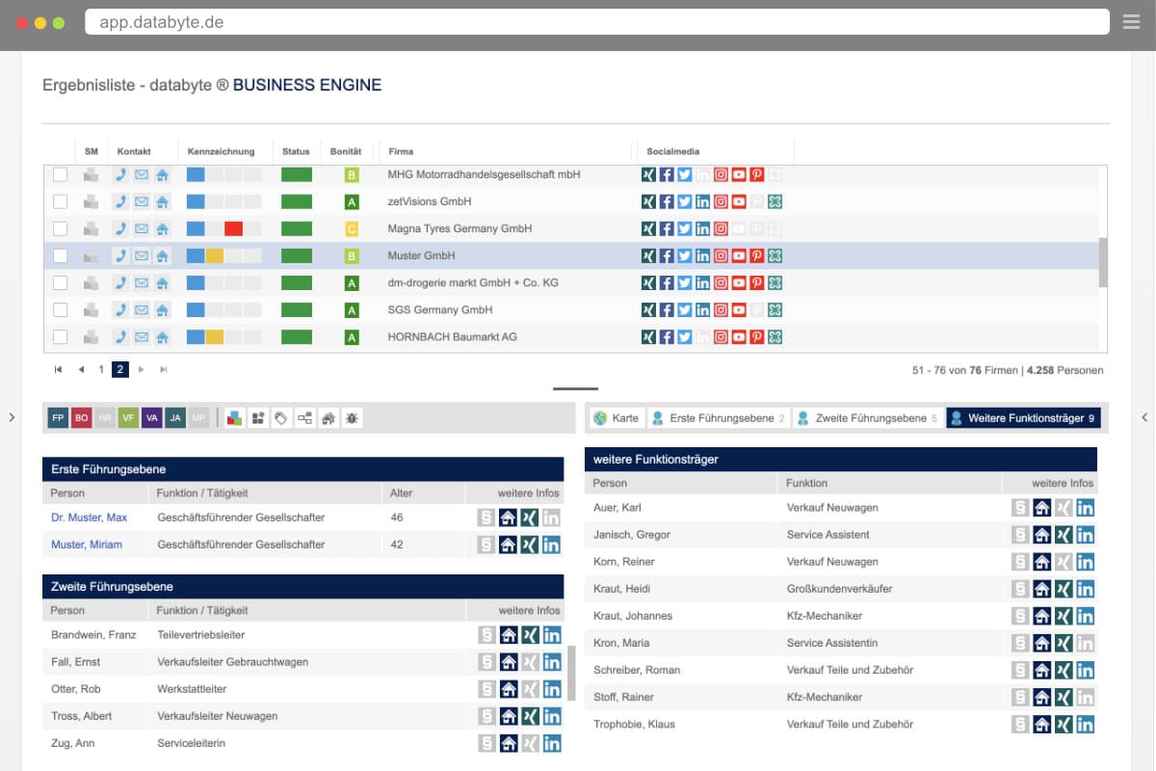Collapse the right side panel arrow
This screenshot has height=771, width=1156.
1143,417
